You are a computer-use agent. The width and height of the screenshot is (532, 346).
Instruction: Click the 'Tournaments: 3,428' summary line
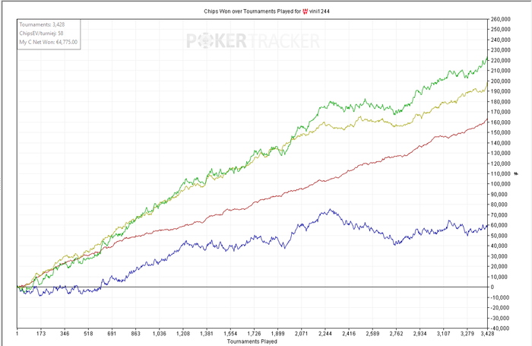point(42,24)
